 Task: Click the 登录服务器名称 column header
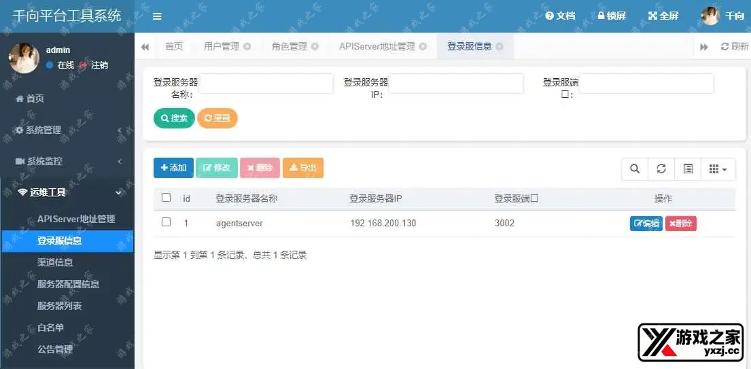tap(247, 198)
